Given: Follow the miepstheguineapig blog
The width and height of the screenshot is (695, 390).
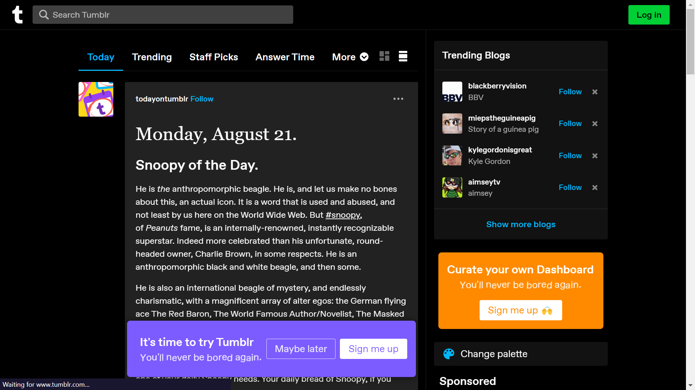Looking at the screenshot, I should point(570,123).
